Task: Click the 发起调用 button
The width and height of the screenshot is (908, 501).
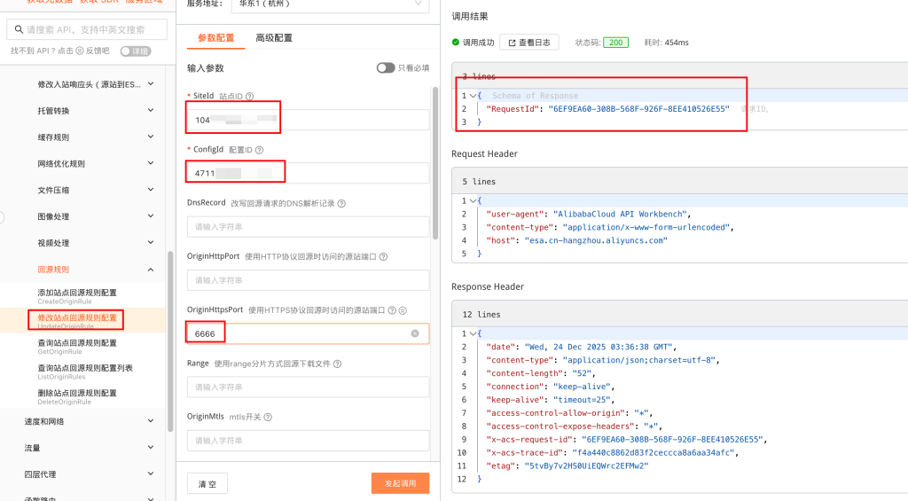Action: pos(400,483)
